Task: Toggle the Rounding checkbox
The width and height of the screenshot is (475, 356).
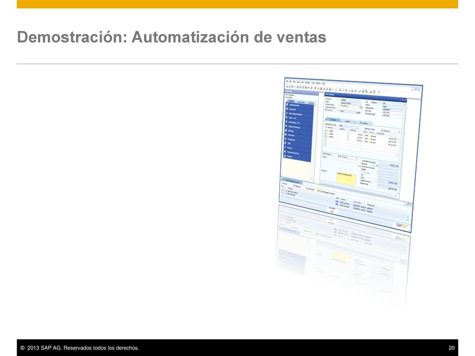Action: coord(362,172)
